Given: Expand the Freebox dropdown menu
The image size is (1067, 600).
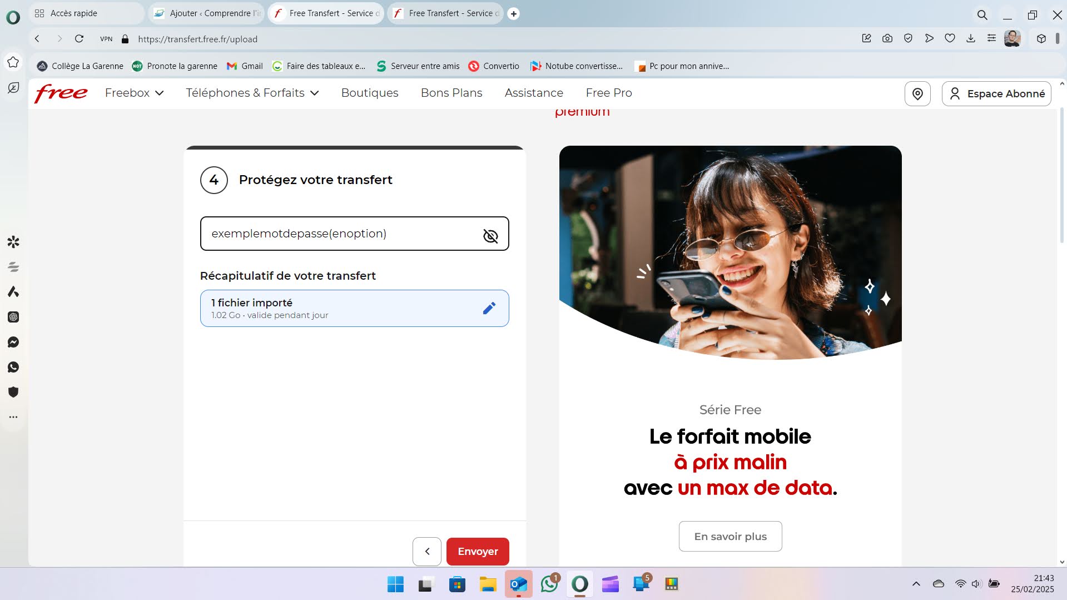Looking at the screenshot, I should pyautogui.click(x=134, y=93).
